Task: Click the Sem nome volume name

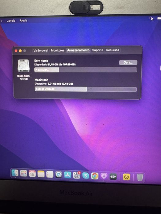Action: click(x=41, y=61)
